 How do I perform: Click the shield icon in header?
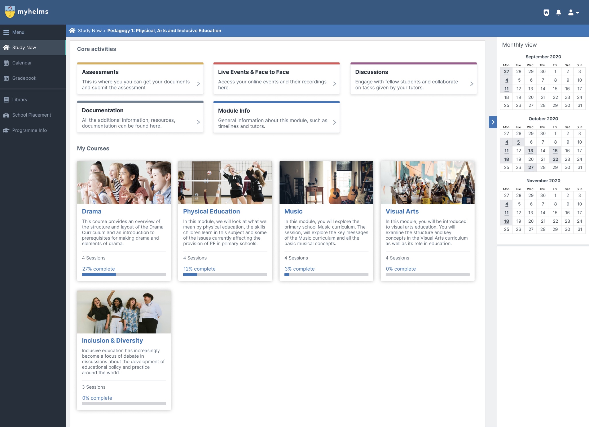coord(546,13)
